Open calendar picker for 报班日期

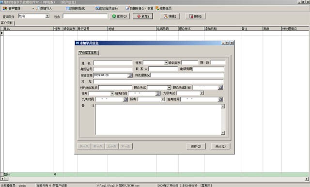point(130,75)
